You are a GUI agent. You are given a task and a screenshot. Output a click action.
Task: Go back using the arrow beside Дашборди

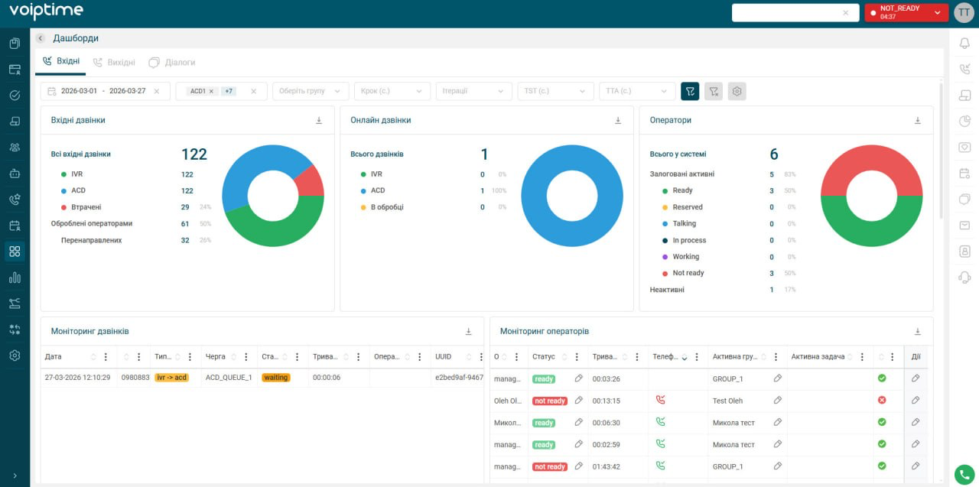click(x=40, y=38)
